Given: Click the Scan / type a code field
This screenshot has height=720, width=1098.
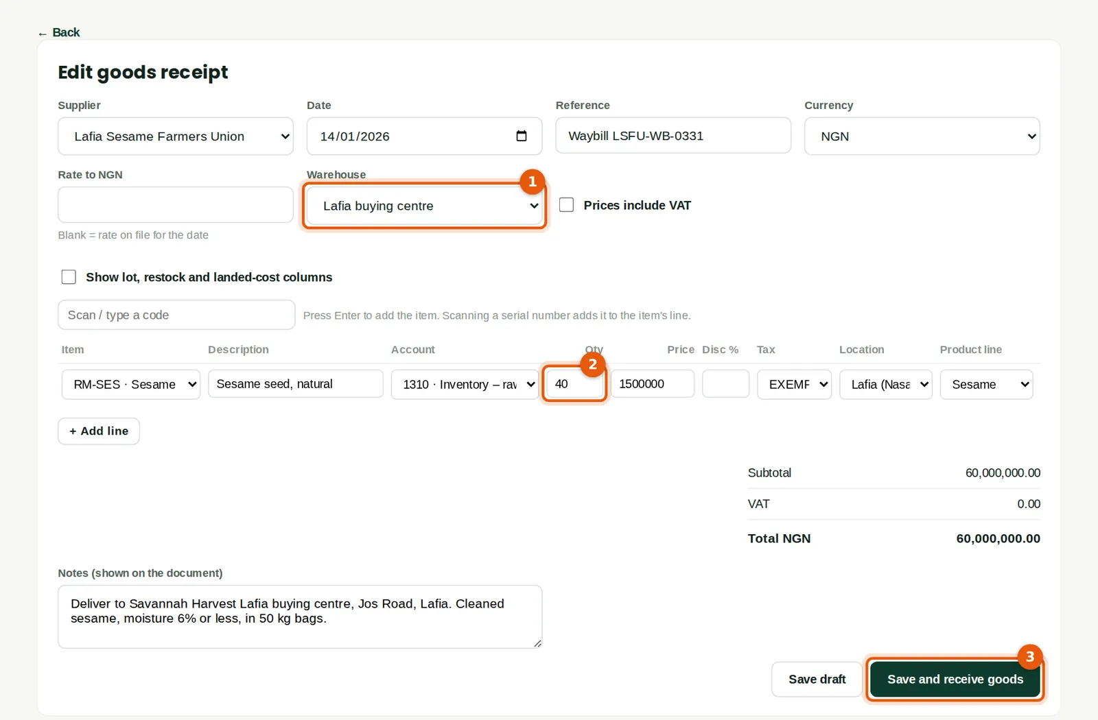Looking at the screenshot, I should (x=176, y=315).
